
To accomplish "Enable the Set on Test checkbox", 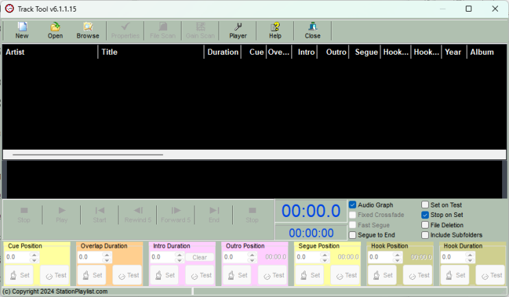I will coord(425,205).
